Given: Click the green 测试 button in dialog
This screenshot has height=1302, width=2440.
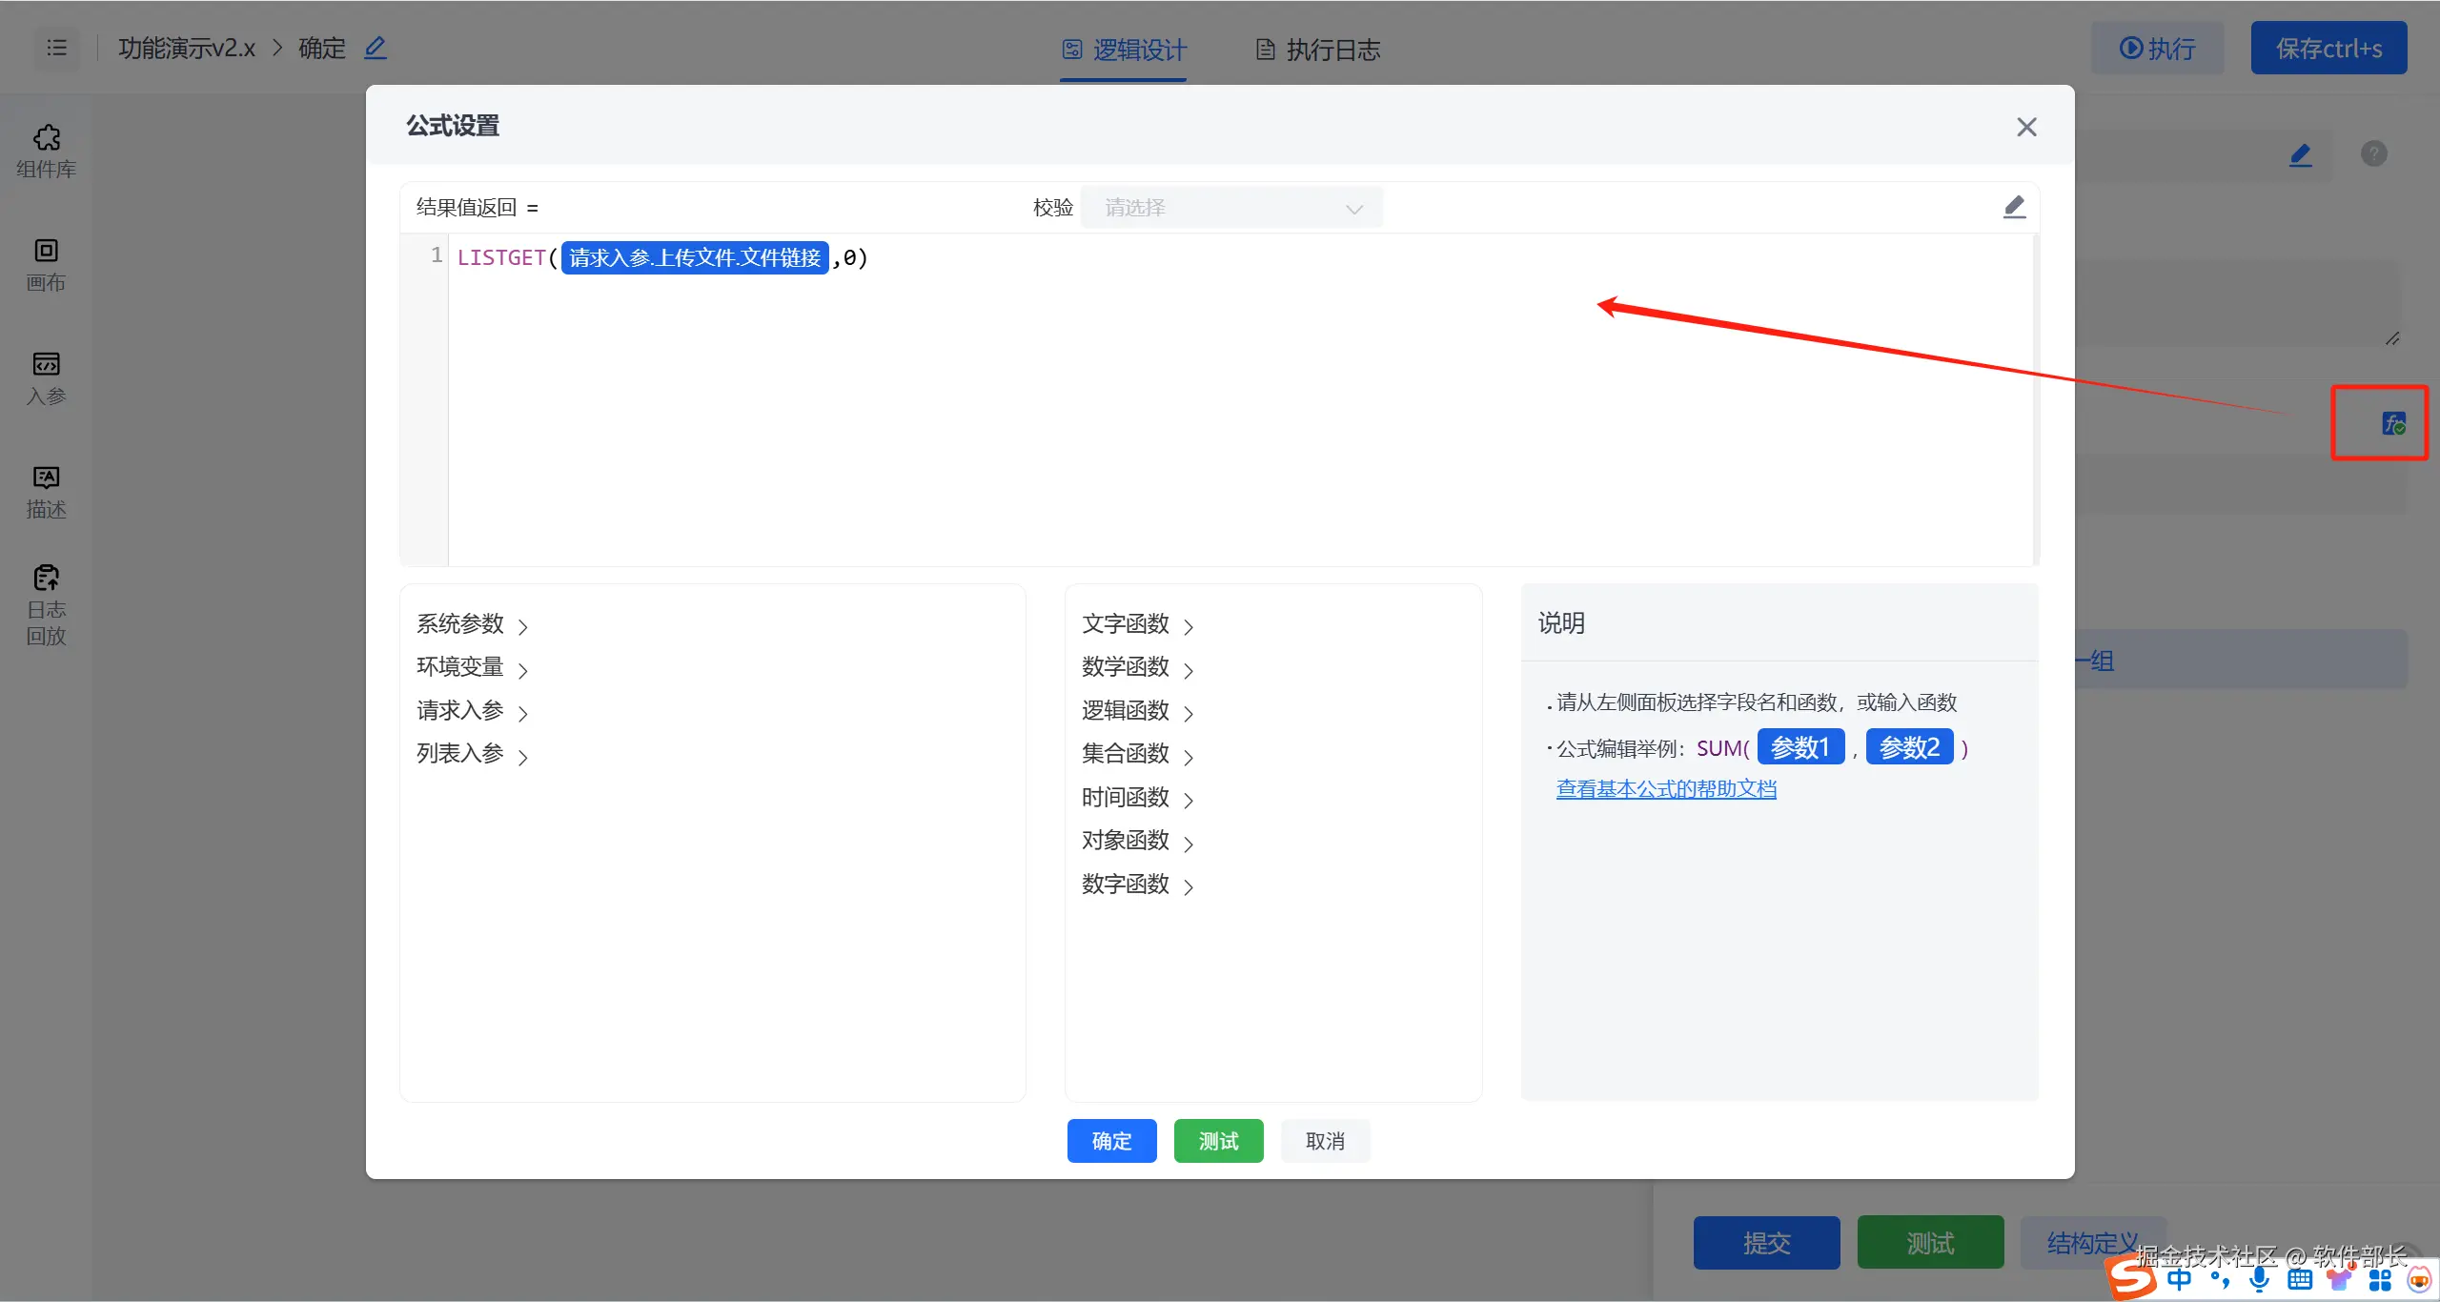Looking at the screenshot, I should (x=1218, y=1141).
